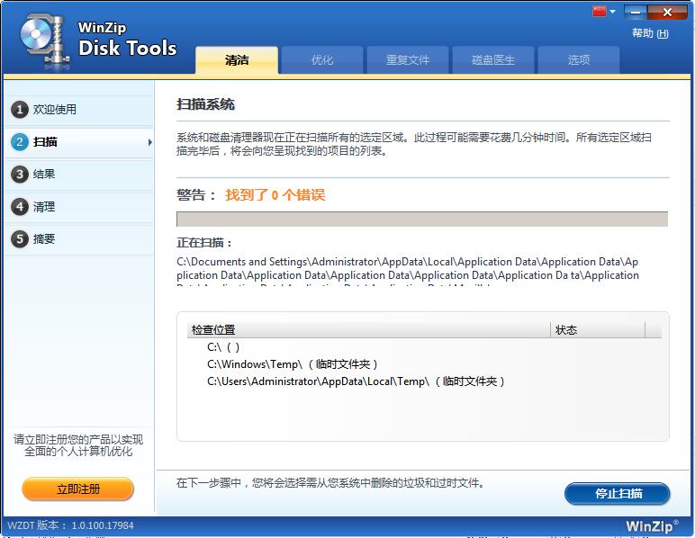Click the scanning path text C:\Documents and Settings
Screen dimensions: 695x538
408,271
